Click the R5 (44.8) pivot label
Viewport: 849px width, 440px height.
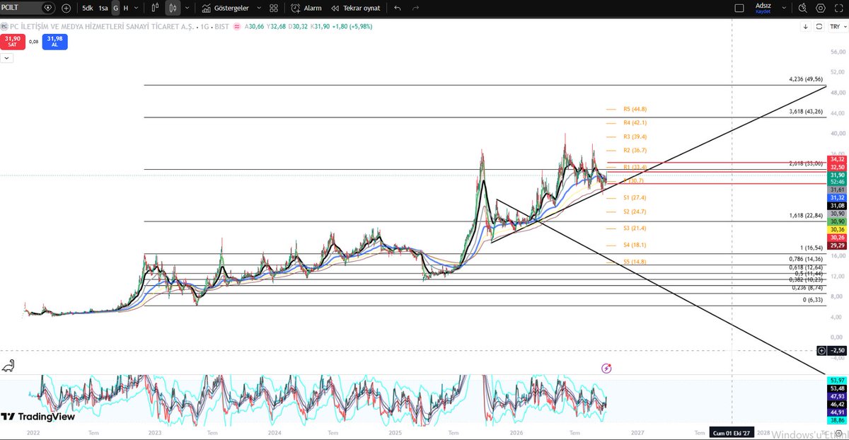pos(635,110)
